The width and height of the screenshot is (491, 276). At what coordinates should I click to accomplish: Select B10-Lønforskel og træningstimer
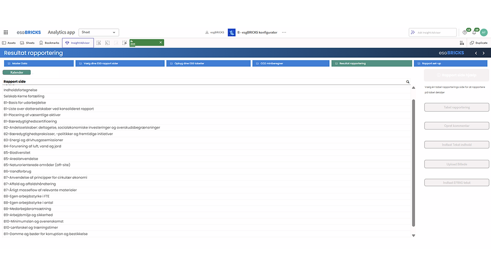(x=206, y=227)
